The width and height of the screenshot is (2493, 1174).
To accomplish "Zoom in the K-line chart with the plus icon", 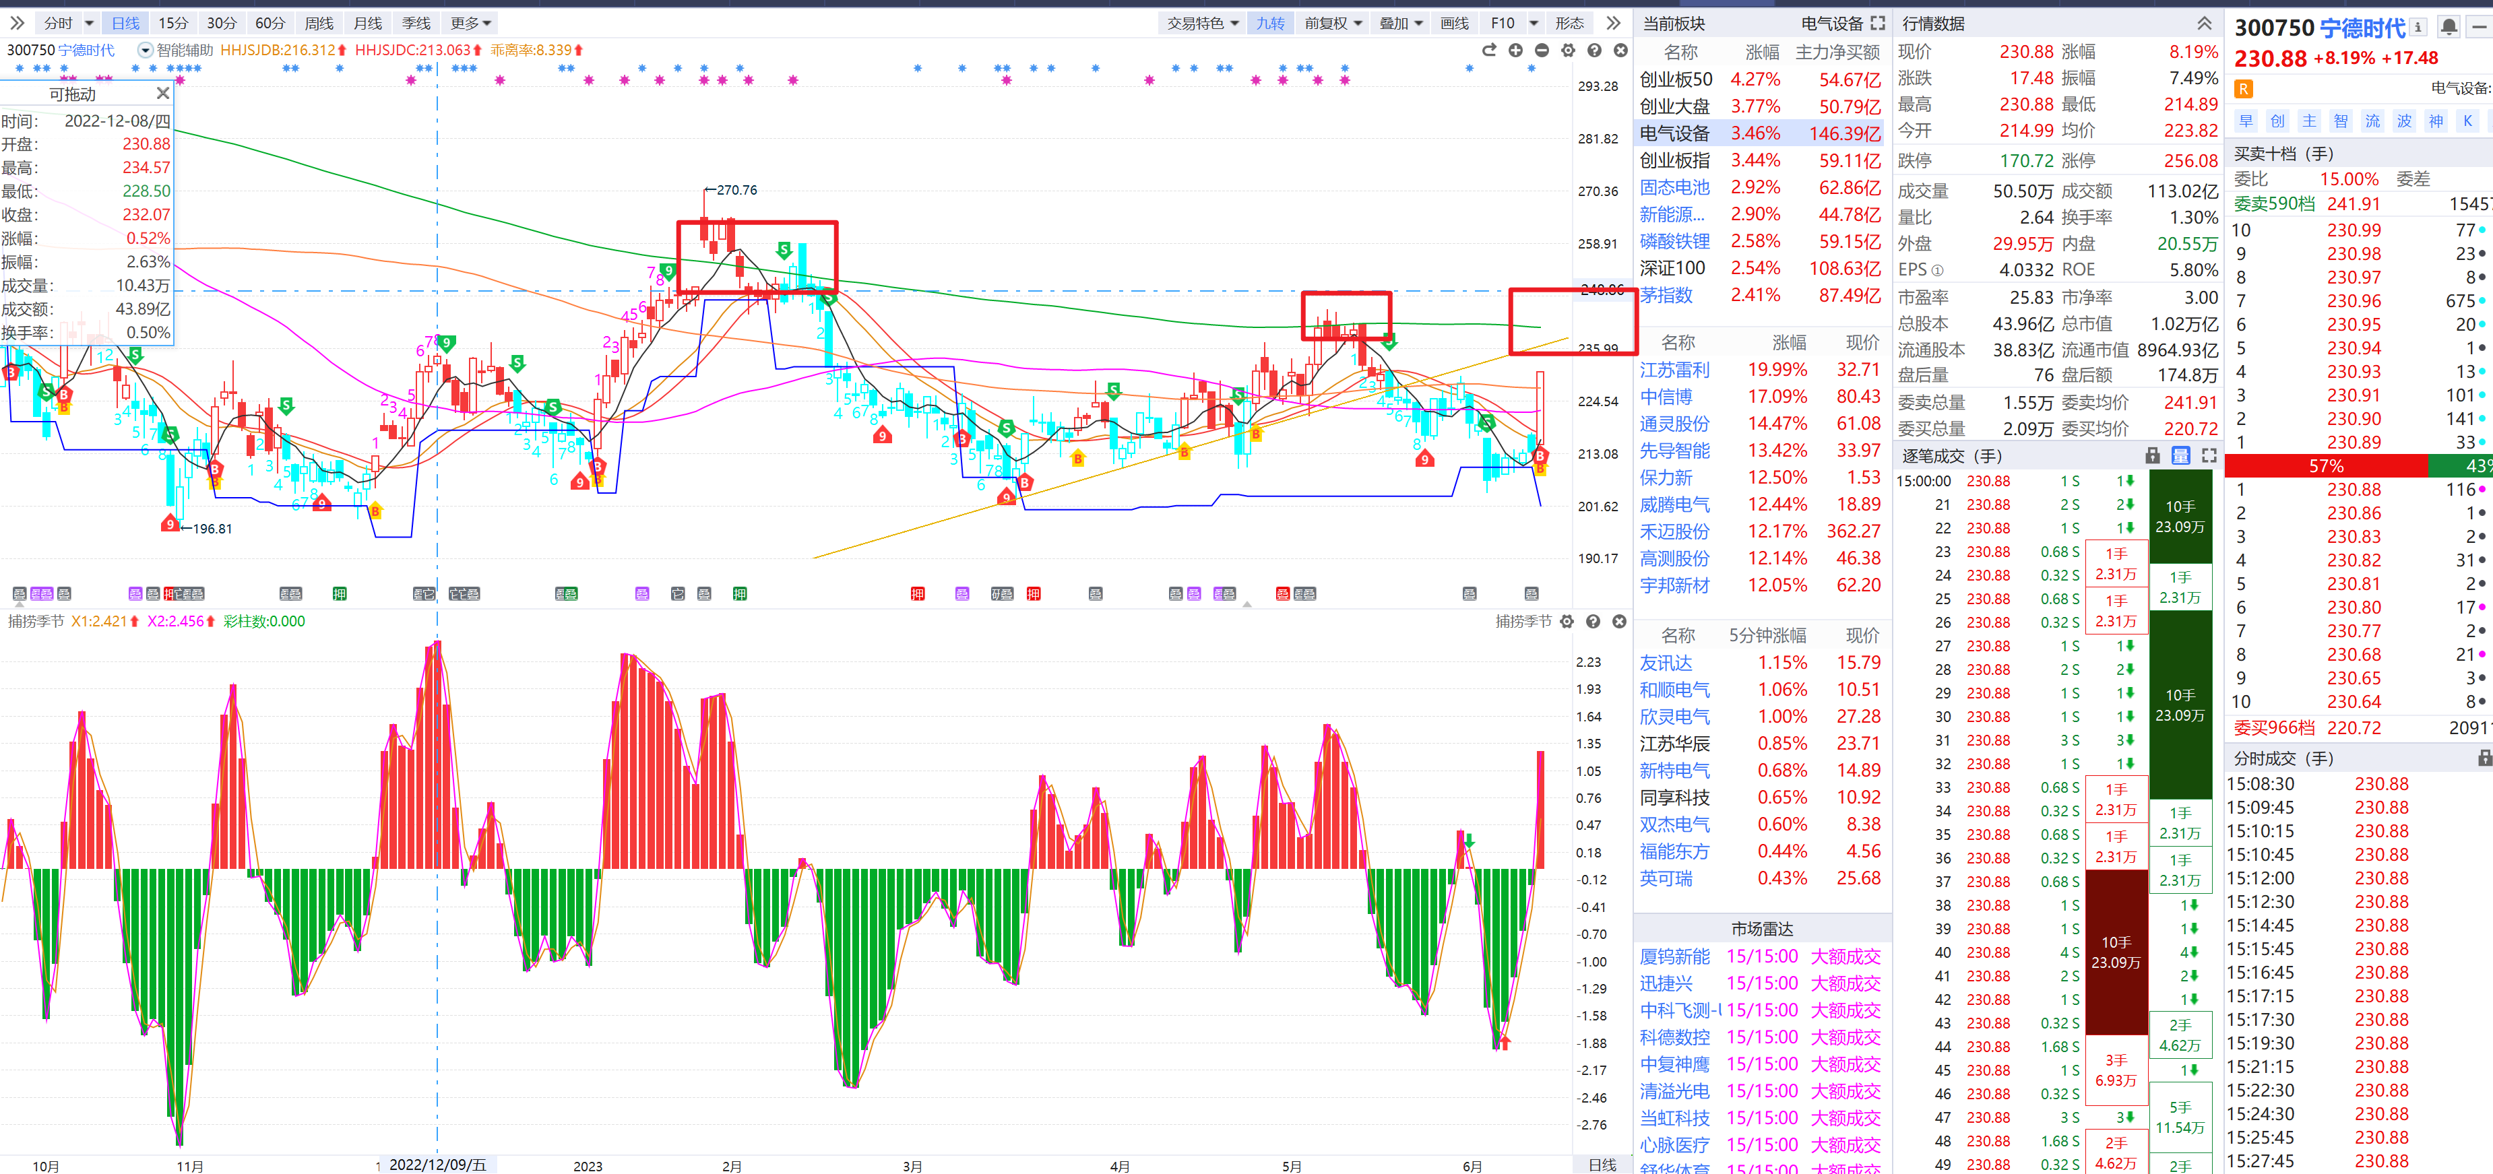I will click(x=1515, y=51).
